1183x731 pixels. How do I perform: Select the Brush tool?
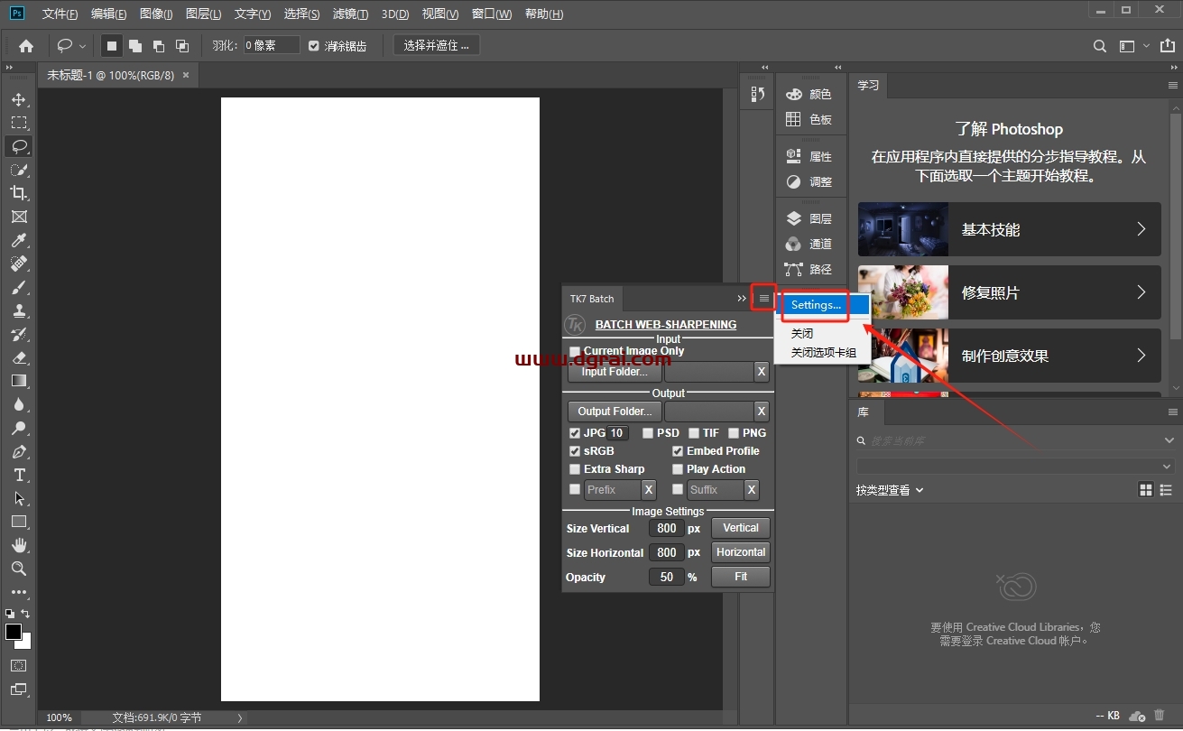click(x=19, y=287)
